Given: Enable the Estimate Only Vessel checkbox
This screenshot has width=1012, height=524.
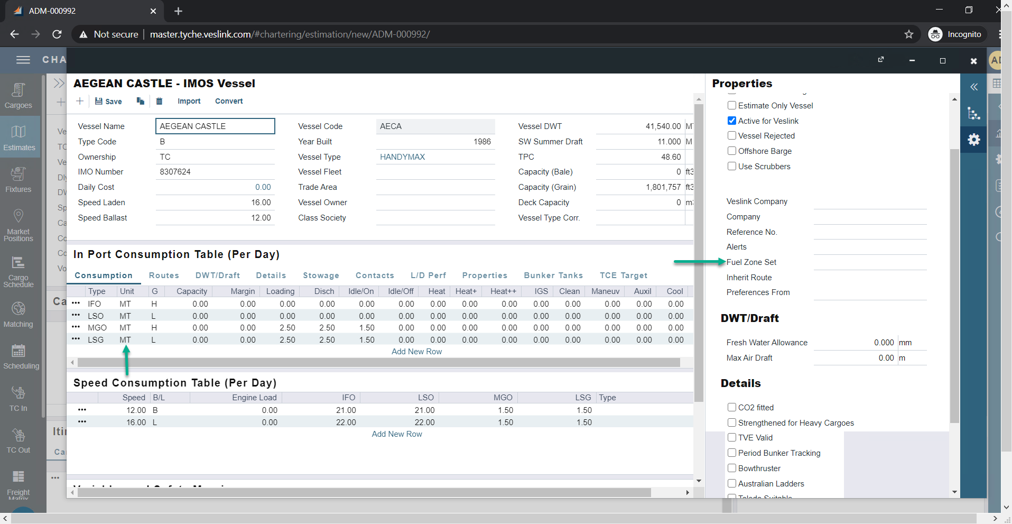Looking at the screenshot, I should tap(732, 105).
